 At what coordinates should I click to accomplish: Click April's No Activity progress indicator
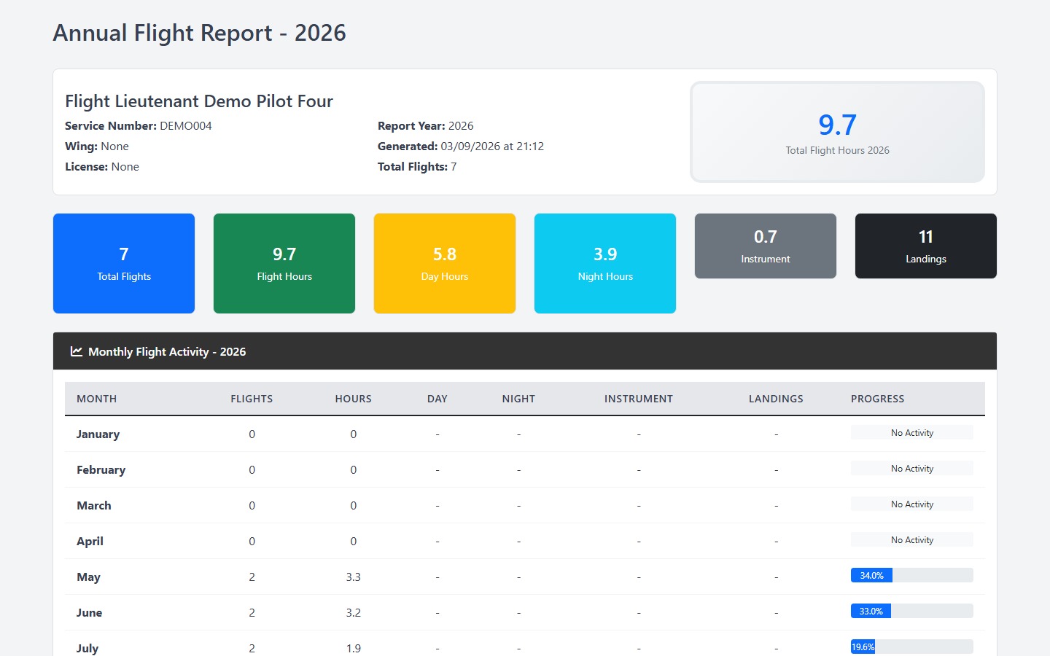[912, 539]
